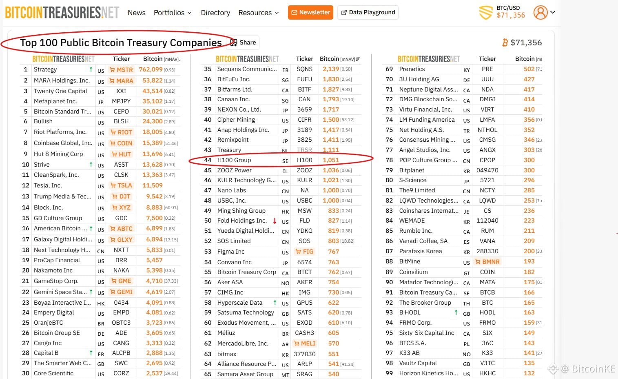Click the green up arrow beside B HODL
Viewport: 618px width, 379px height.
(456, 312)
